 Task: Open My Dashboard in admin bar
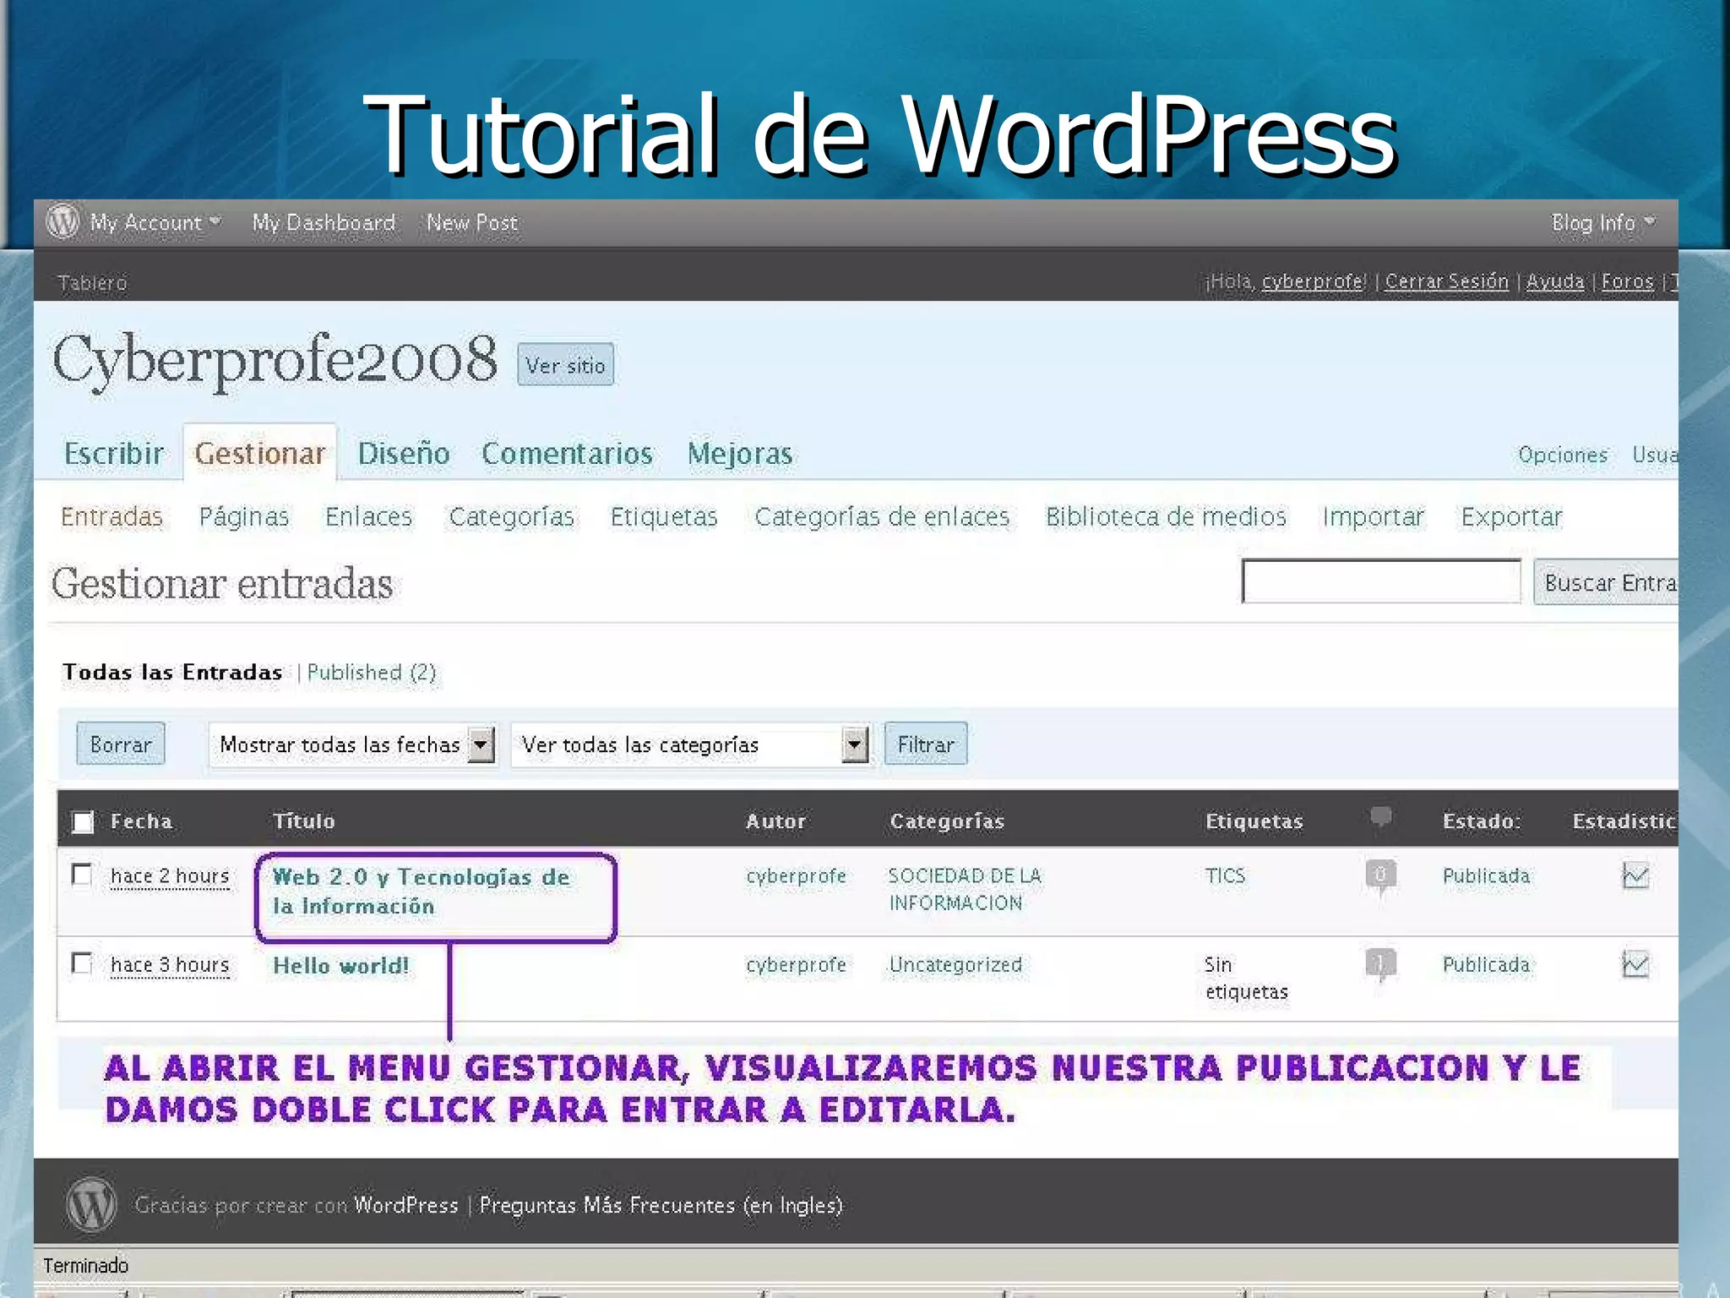pos(324,222)
